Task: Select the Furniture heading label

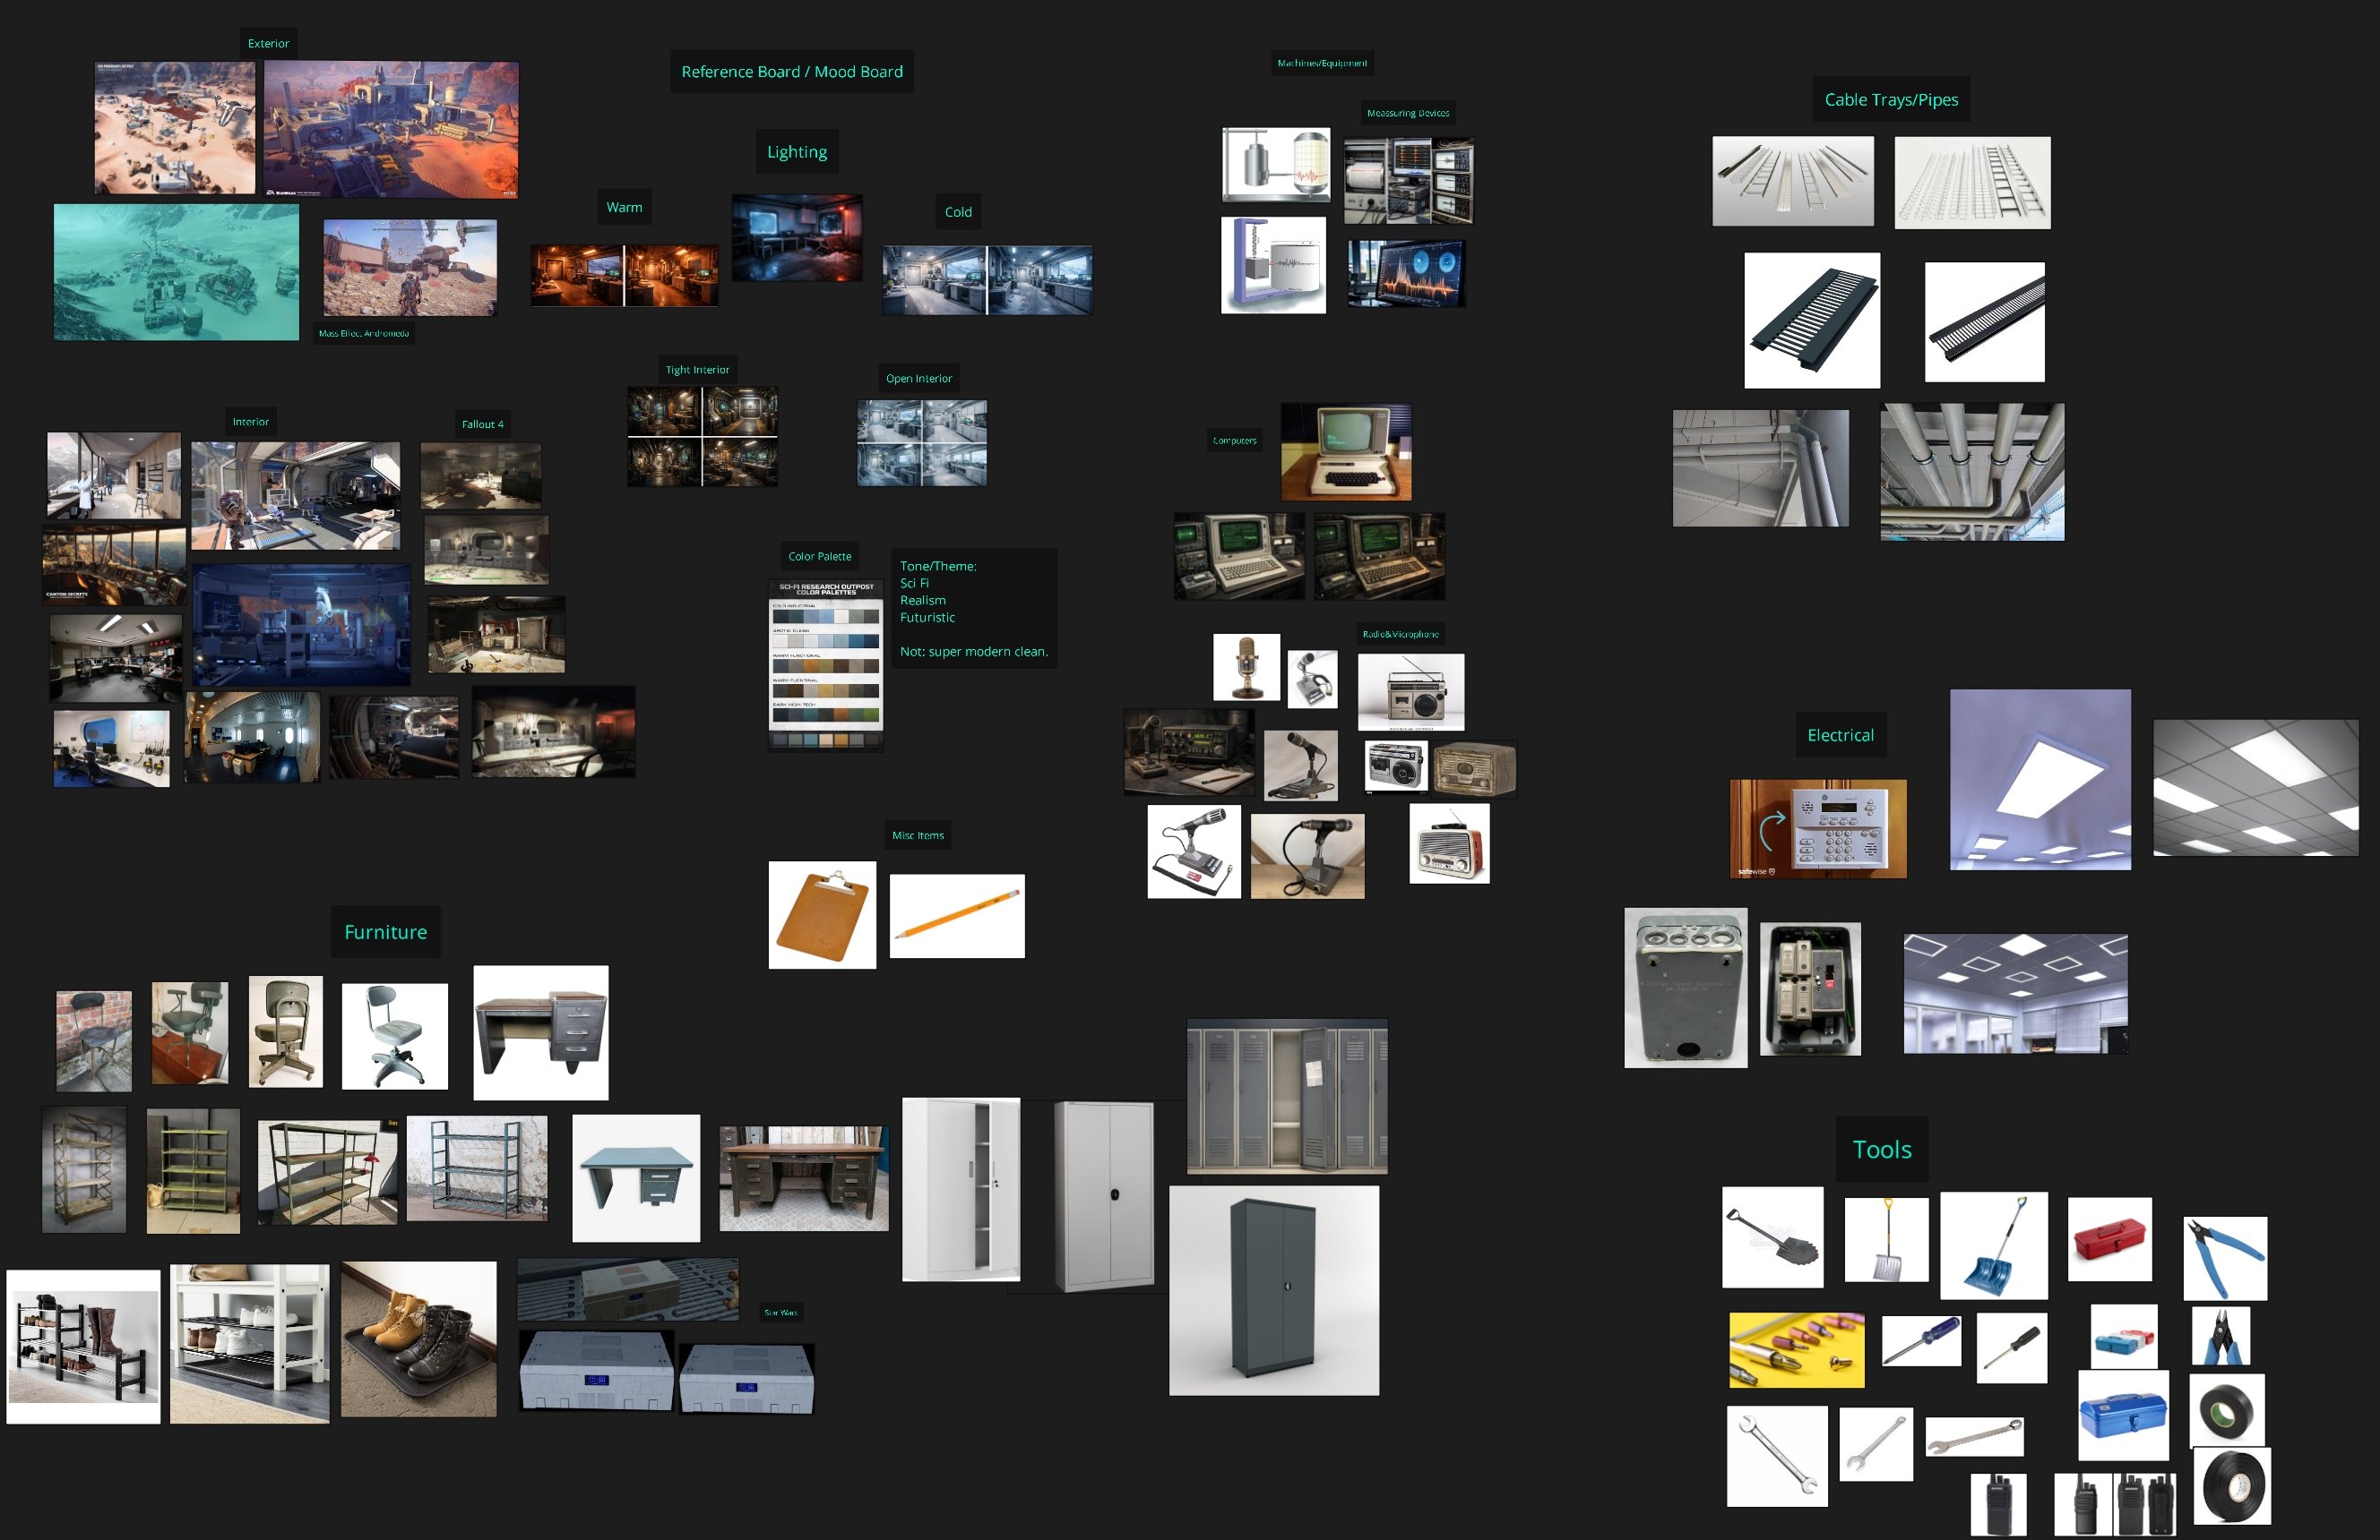Action: click(385, 931)
